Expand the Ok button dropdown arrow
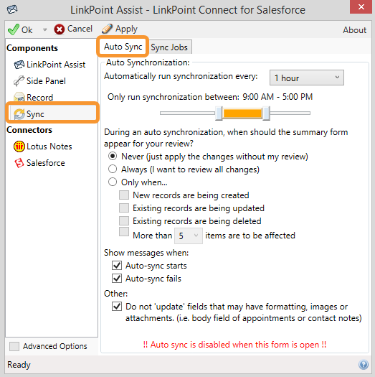 (44, 30)
